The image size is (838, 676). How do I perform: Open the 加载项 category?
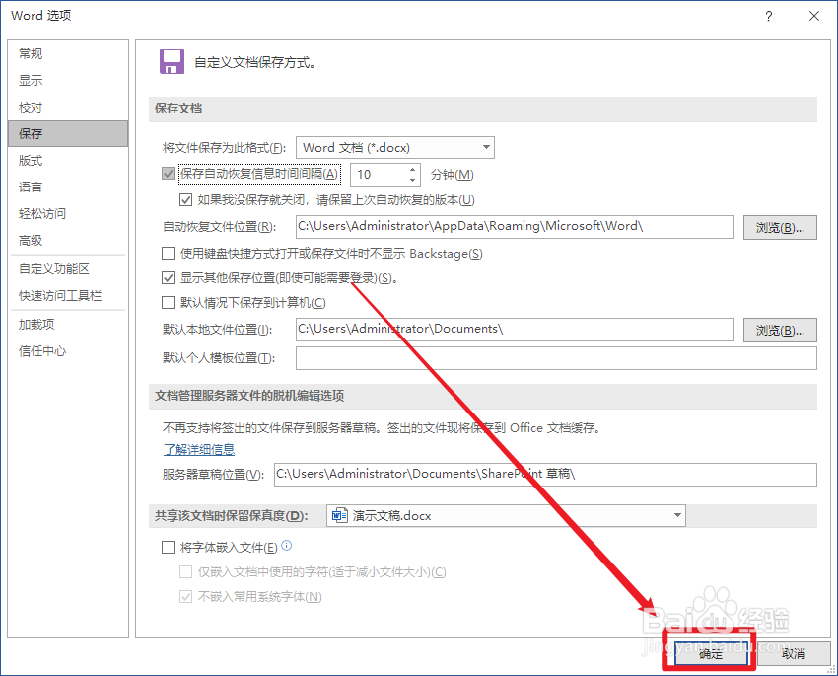coord(68,325)
